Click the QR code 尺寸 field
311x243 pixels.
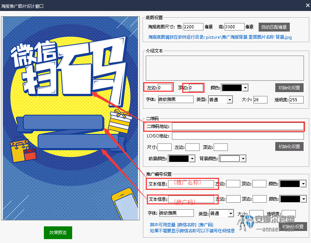click(165, 147)
